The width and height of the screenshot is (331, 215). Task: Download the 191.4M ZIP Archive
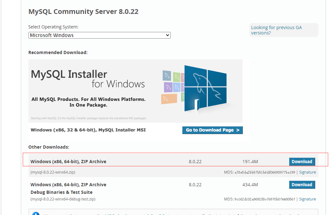(x=302, y=162)
